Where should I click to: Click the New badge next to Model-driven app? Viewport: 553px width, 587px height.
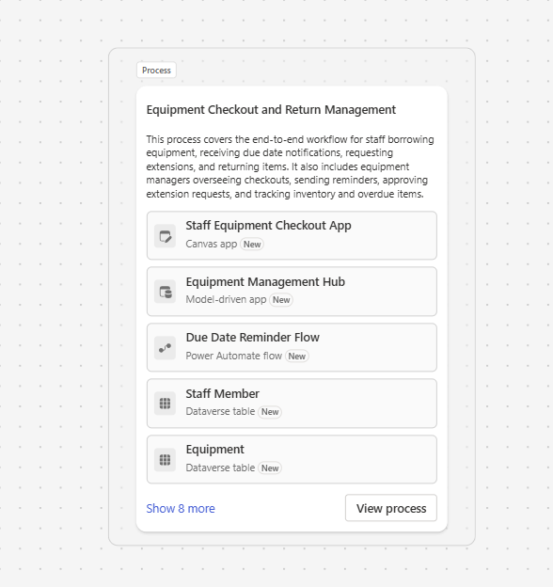(x=281, y=300)
